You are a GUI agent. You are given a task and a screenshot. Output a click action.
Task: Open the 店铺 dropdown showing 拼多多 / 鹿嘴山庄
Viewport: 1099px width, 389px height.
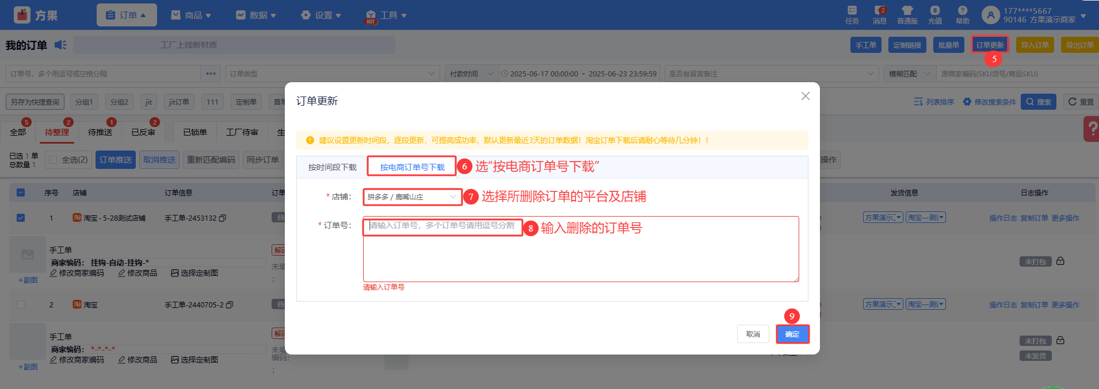412,197
